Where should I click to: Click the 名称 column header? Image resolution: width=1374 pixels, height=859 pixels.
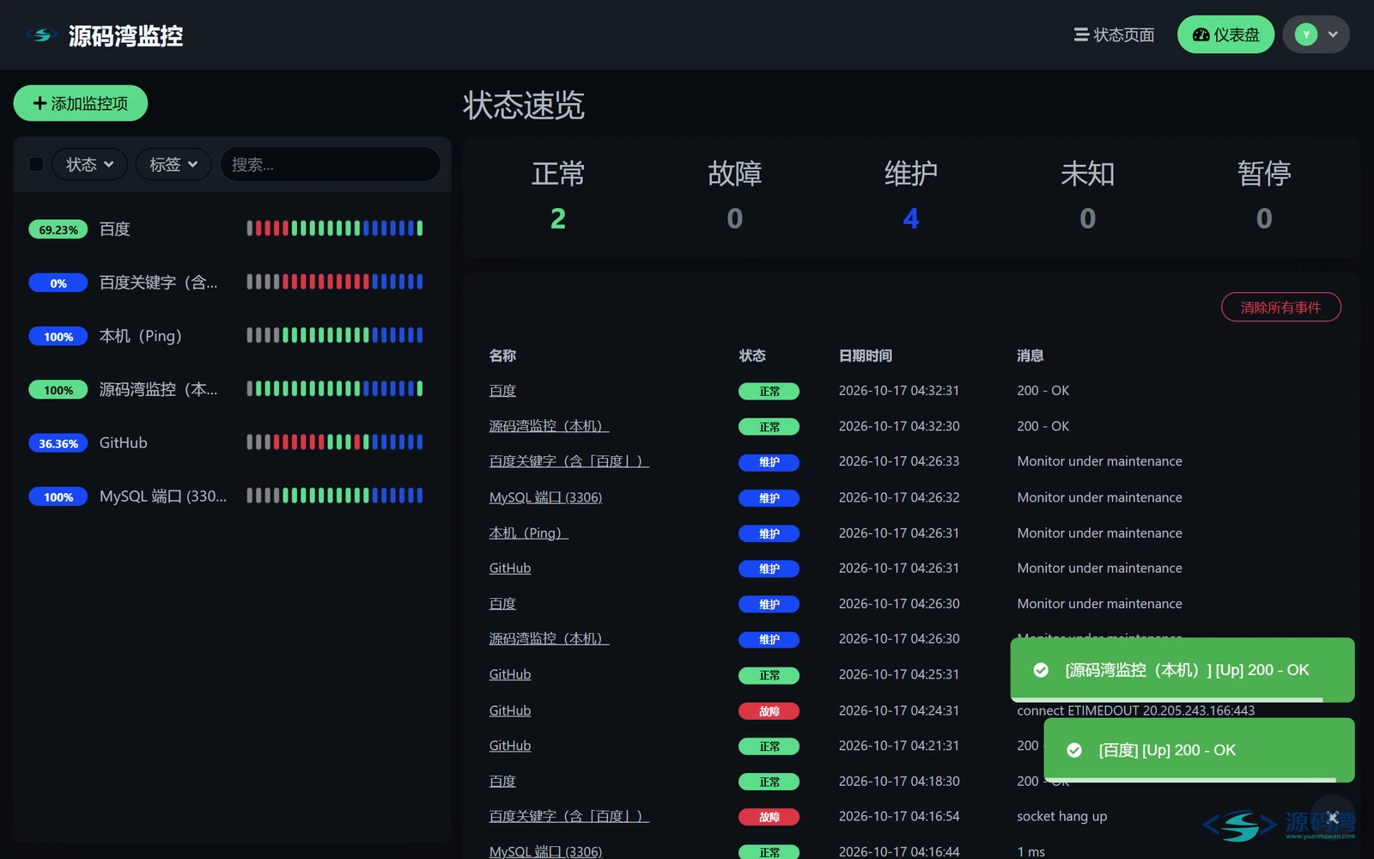pyautogui.click(x=502, y=356)
